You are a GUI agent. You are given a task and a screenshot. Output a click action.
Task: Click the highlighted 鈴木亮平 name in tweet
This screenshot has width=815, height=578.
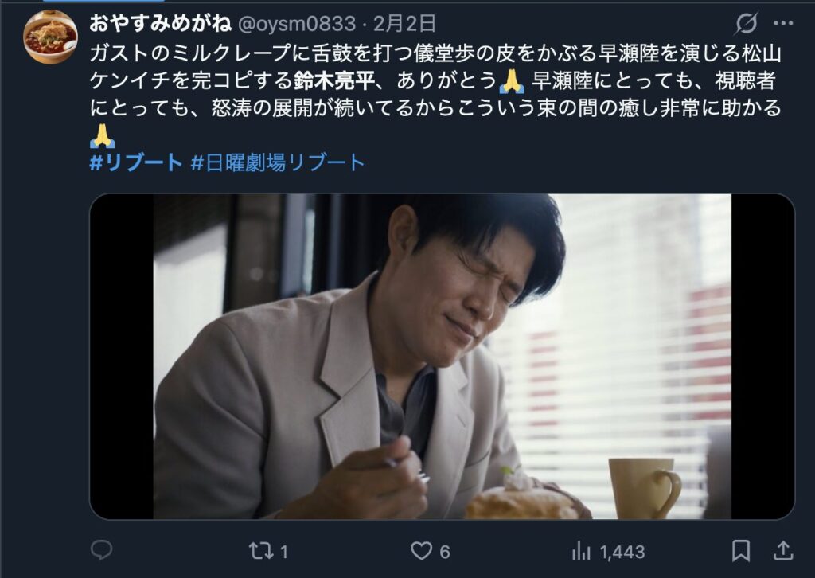tap(333, 80)
